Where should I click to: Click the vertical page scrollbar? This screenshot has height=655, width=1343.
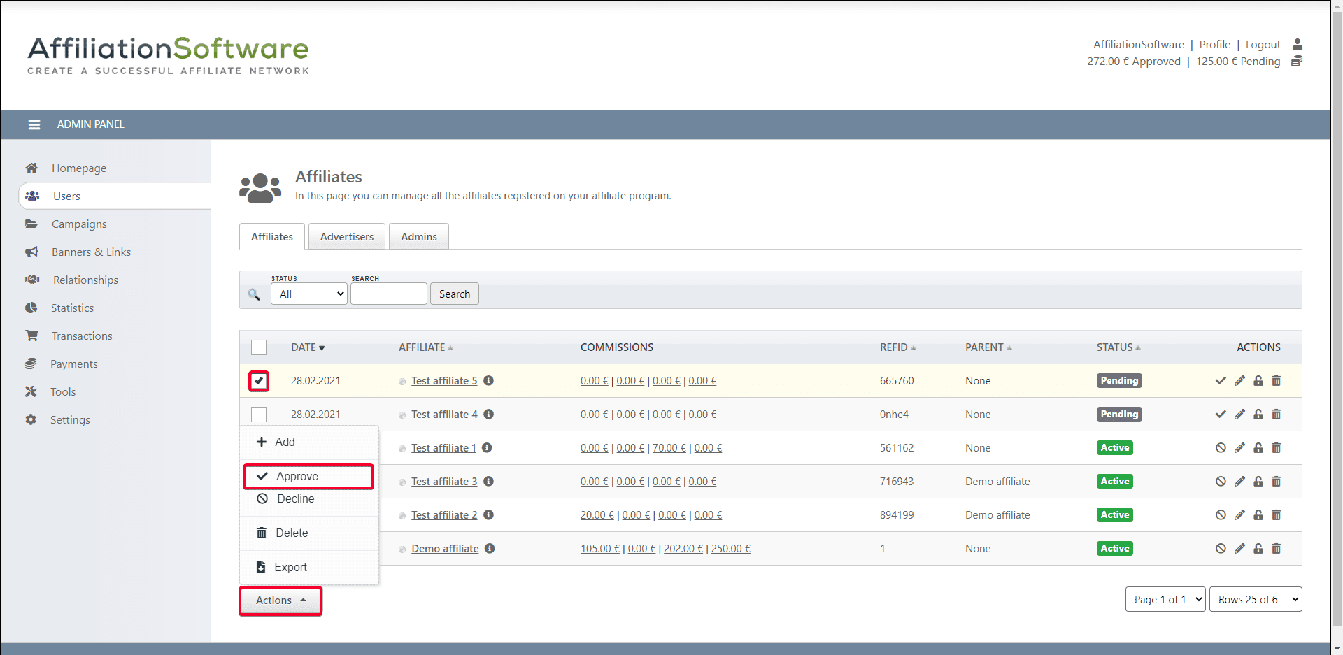(1336, 315)
